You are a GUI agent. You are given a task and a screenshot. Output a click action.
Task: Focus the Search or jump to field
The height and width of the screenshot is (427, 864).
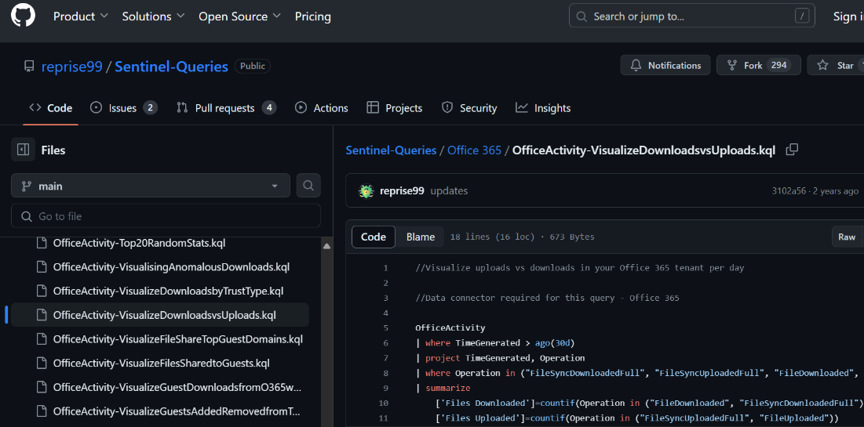(x=692, y=16)
